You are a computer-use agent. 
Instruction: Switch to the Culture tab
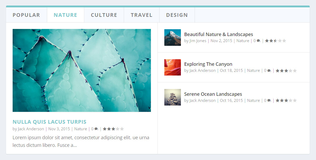[104, 15]
